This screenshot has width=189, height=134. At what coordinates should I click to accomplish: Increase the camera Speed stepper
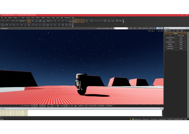point(67,105)
